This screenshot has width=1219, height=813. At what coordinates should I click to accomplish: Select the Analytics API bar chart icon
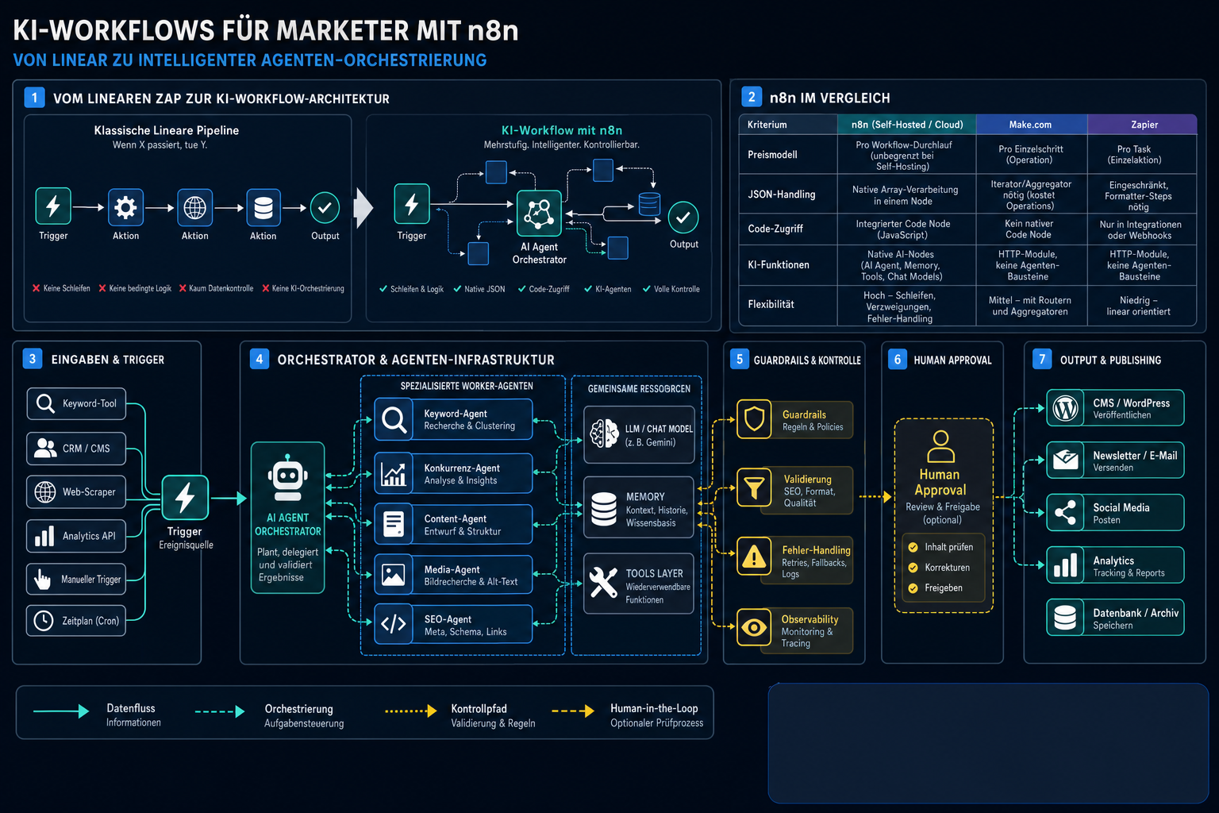pyautogui.click(x=45, y=536)
